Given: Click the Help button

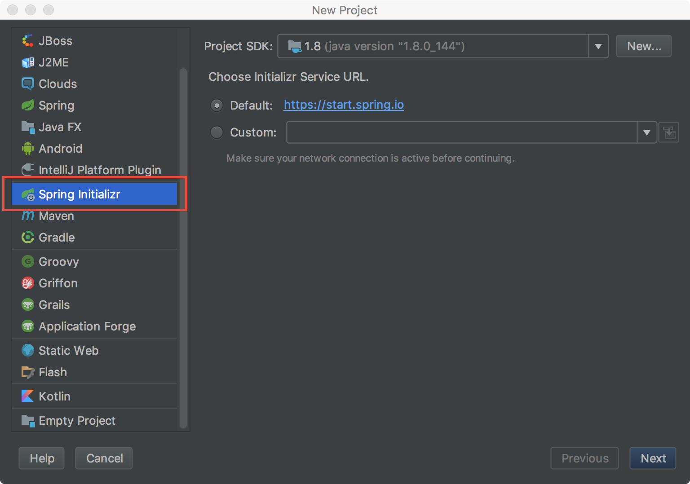Looking at the screenshot, I should 42,458.
